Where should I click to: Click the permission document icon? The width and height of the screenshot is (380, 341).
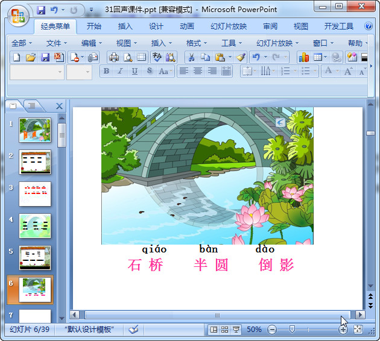point(75,58)
